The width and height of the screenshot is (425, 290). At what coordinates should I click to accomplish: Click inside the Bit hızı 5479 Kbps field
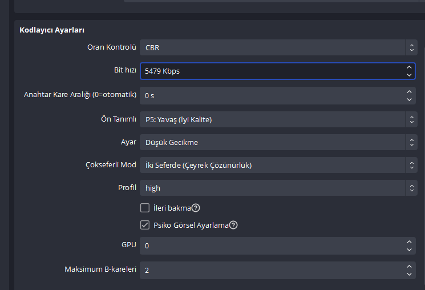pos(268,71)
